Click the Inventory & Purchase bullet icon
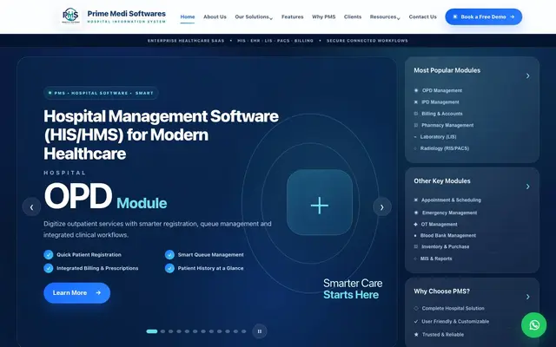The height and width of the screenshot is (347, 556). tap(416, 246)
